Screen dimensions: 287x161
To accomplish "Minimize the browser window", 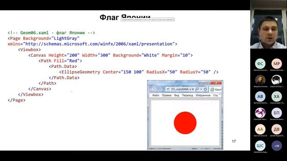I will pos(201,83).
